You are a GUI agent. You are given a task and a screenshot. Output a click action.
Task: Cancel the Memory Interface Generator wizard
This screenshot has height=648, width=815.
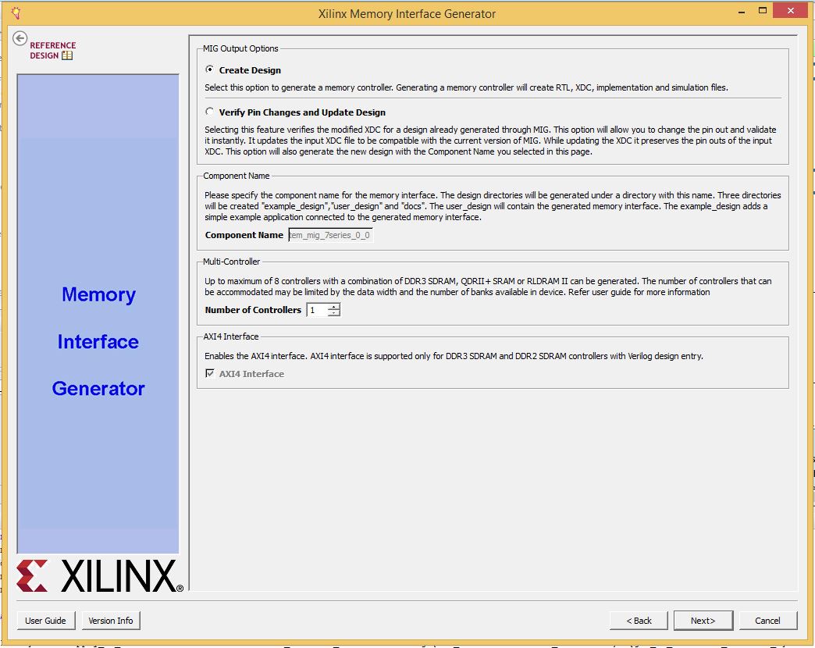[x=767, y=621]
